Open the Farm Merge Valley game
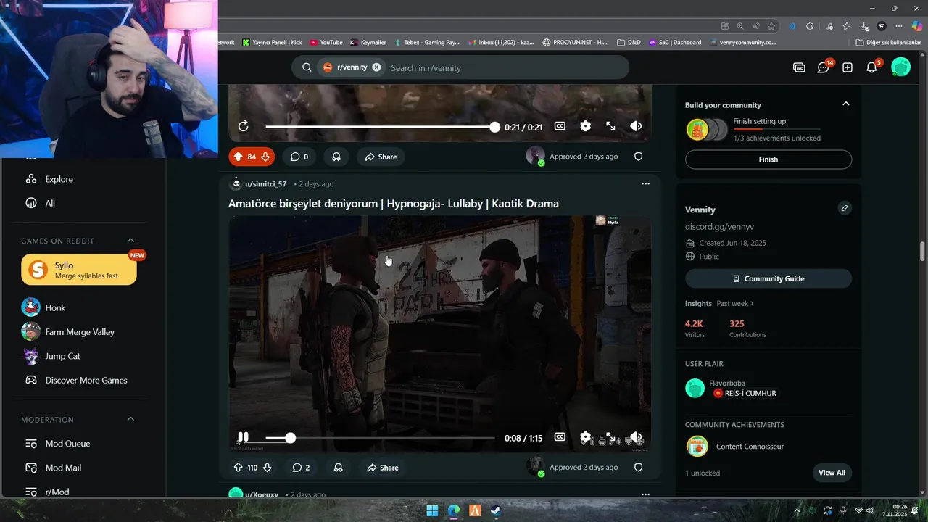 click(80, 332)
